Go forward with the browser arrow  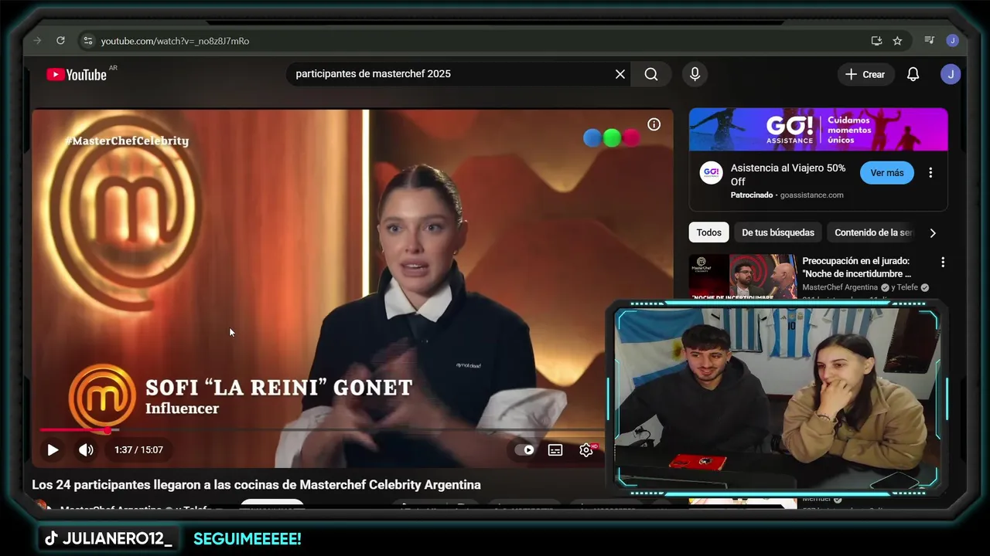click(x=37, y=41)
